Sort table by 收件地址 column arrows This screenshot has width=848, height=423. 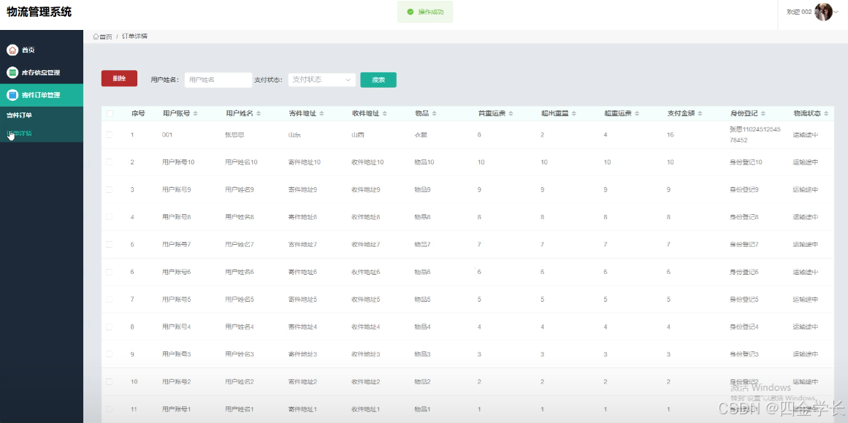(x=384, y=113)
